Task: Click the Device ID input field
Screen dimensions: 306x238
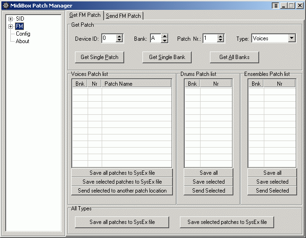Action: click(x=109, y=38)
